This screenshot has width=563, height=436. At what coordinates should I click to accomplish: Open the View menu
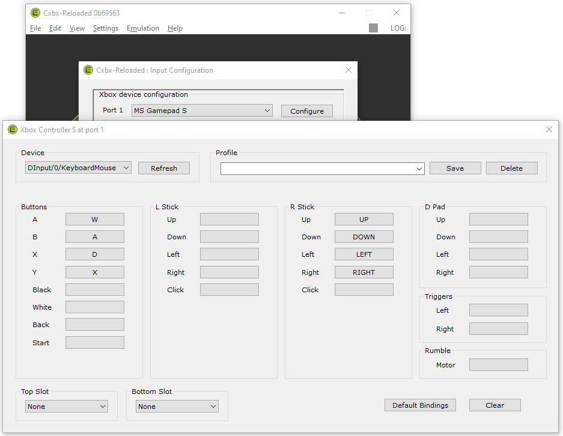click(77, 28)
